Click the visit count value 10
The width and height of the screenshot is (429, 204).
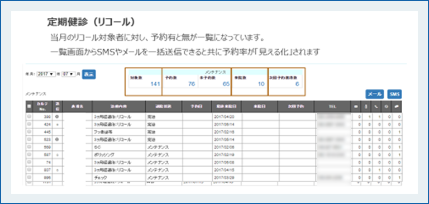261,84
